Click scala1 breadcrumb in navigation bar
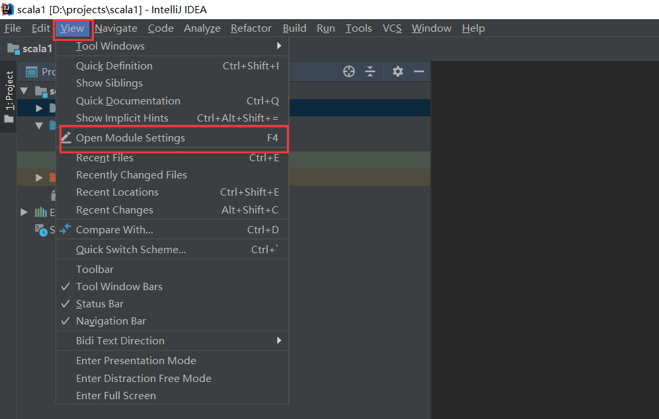This screenshot has width=659, height=419. coord(37,49)
